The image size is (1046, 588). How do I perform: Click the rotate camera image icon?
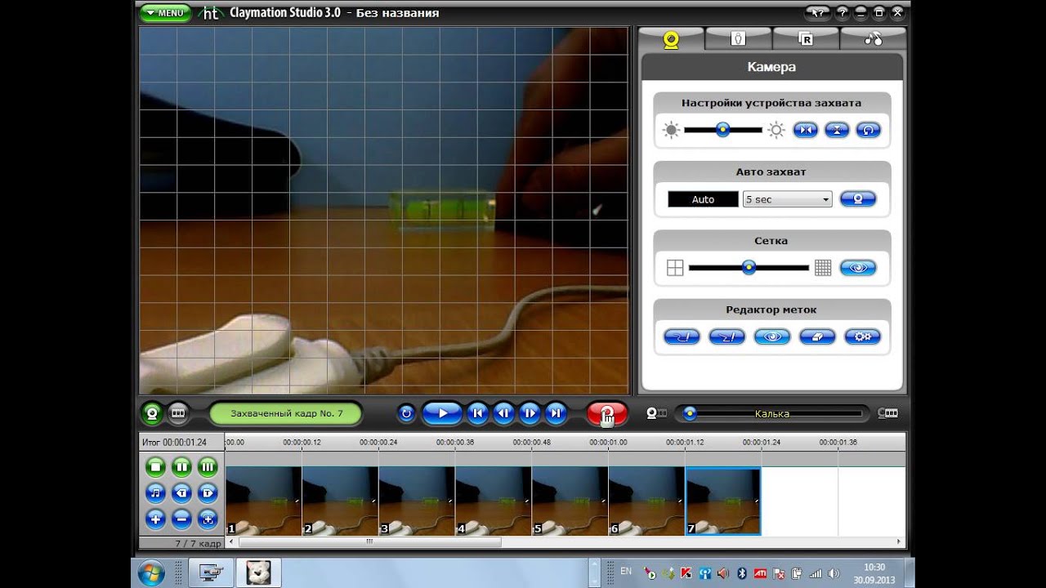pyautogui.click(x=868, y=130)
